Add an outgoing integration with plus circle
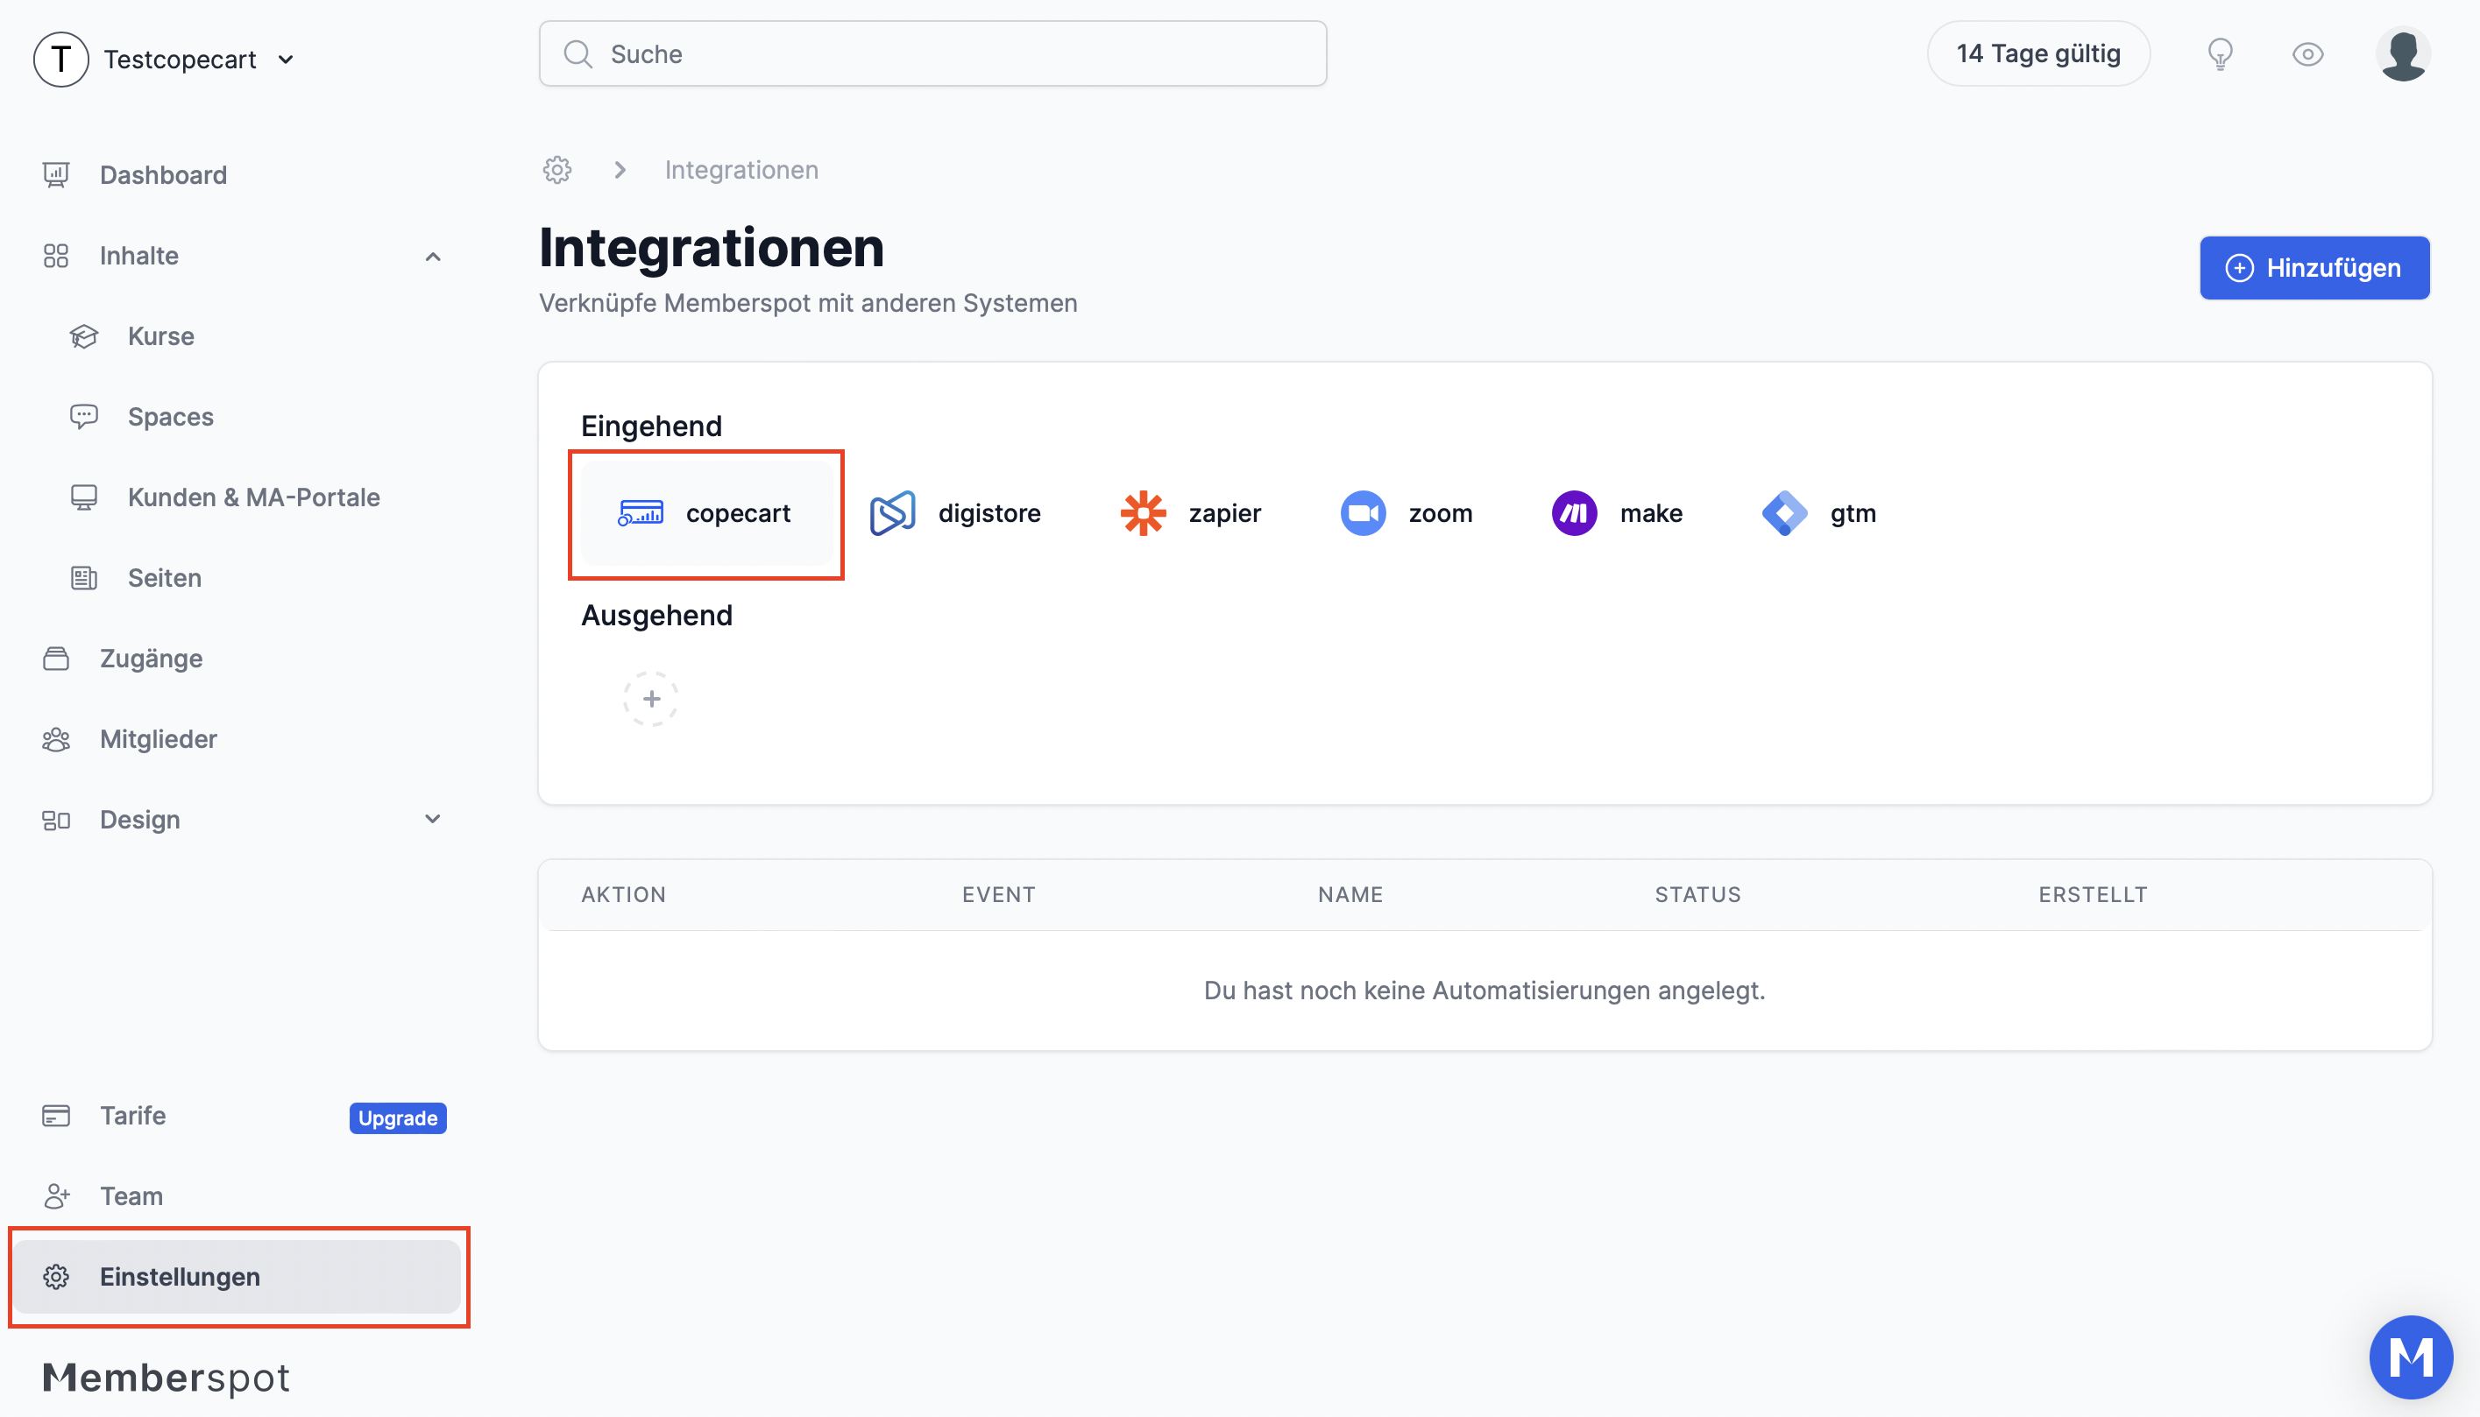Viewport: 2480px width, 1417px height. pyautogui.click(x=650, y=699)
